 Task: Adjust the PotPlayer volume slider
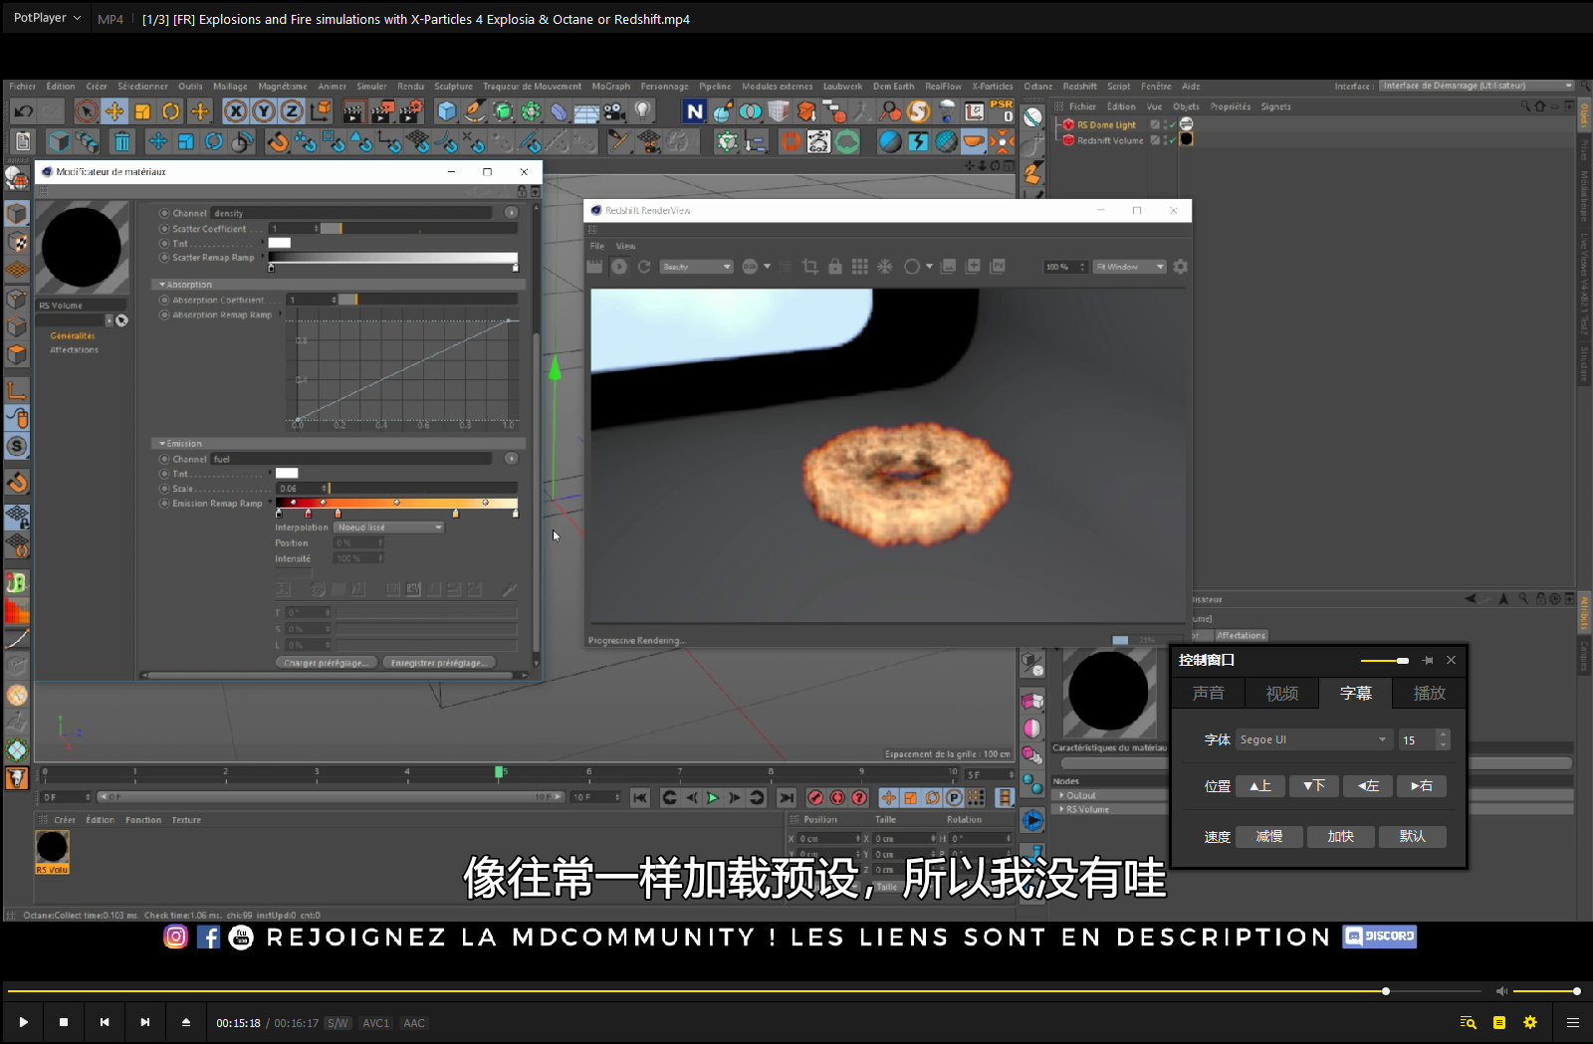(x=1545, y=991)
